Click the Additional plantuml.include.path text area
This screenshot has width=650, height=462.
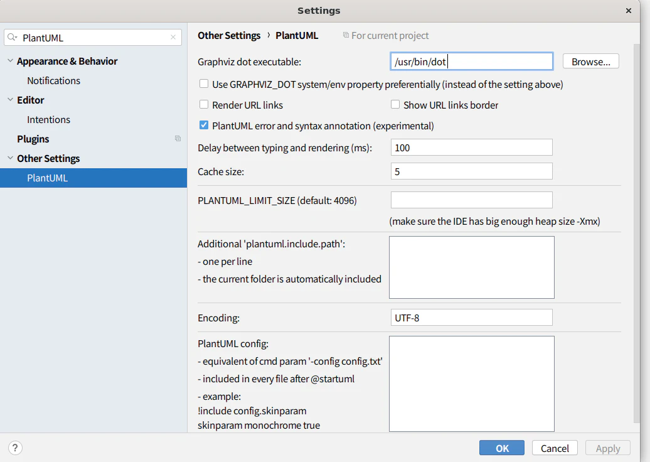(472, 267)
